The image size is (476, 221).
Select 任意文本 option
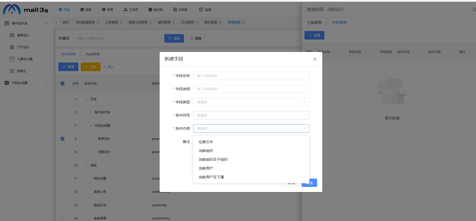[251, 142]
